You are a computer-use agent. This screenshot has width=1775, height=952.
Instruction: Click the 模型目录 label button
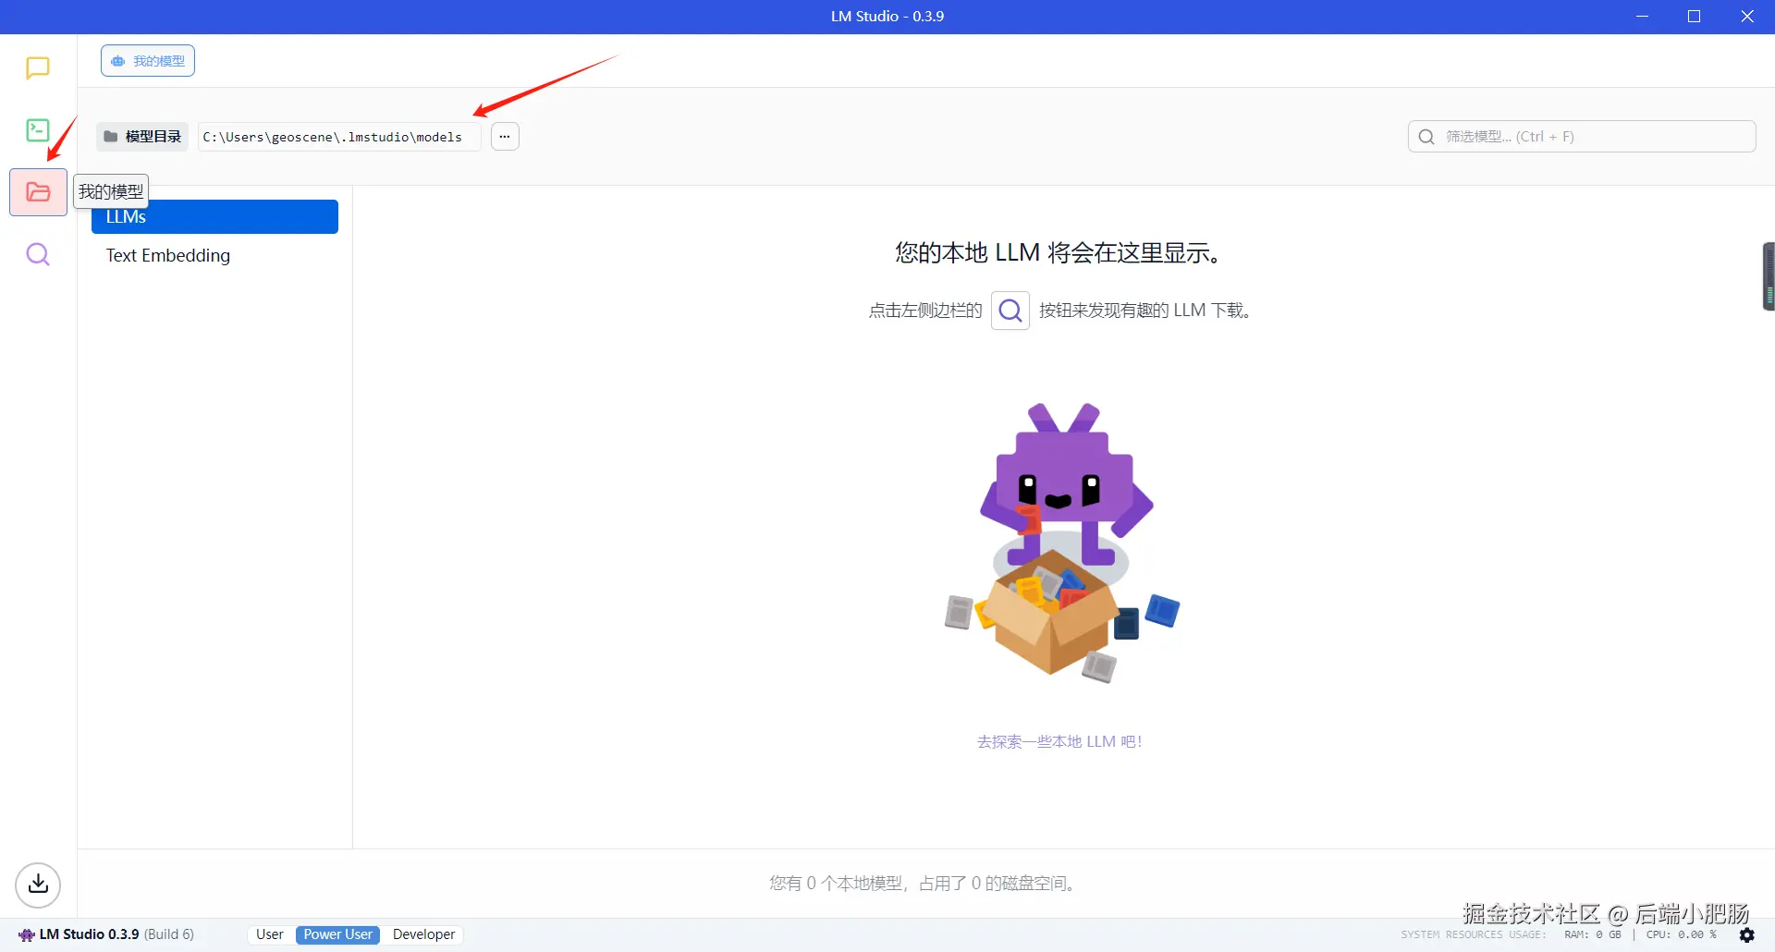142,137
